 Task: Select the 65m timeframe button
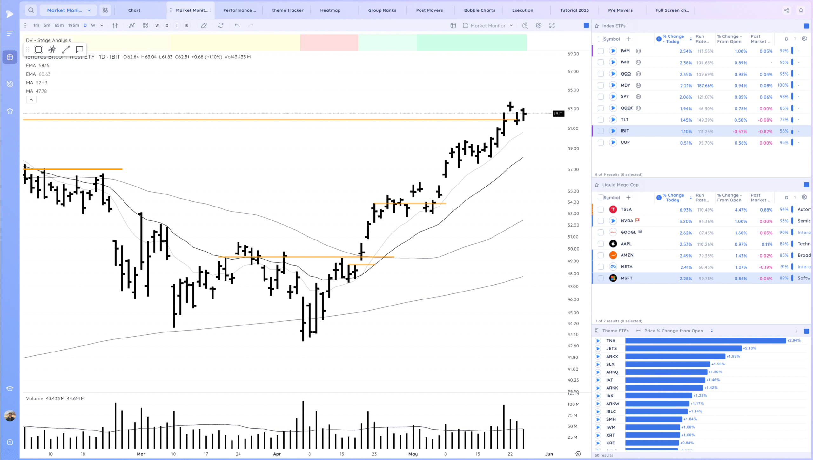click(x=59, y=25)
